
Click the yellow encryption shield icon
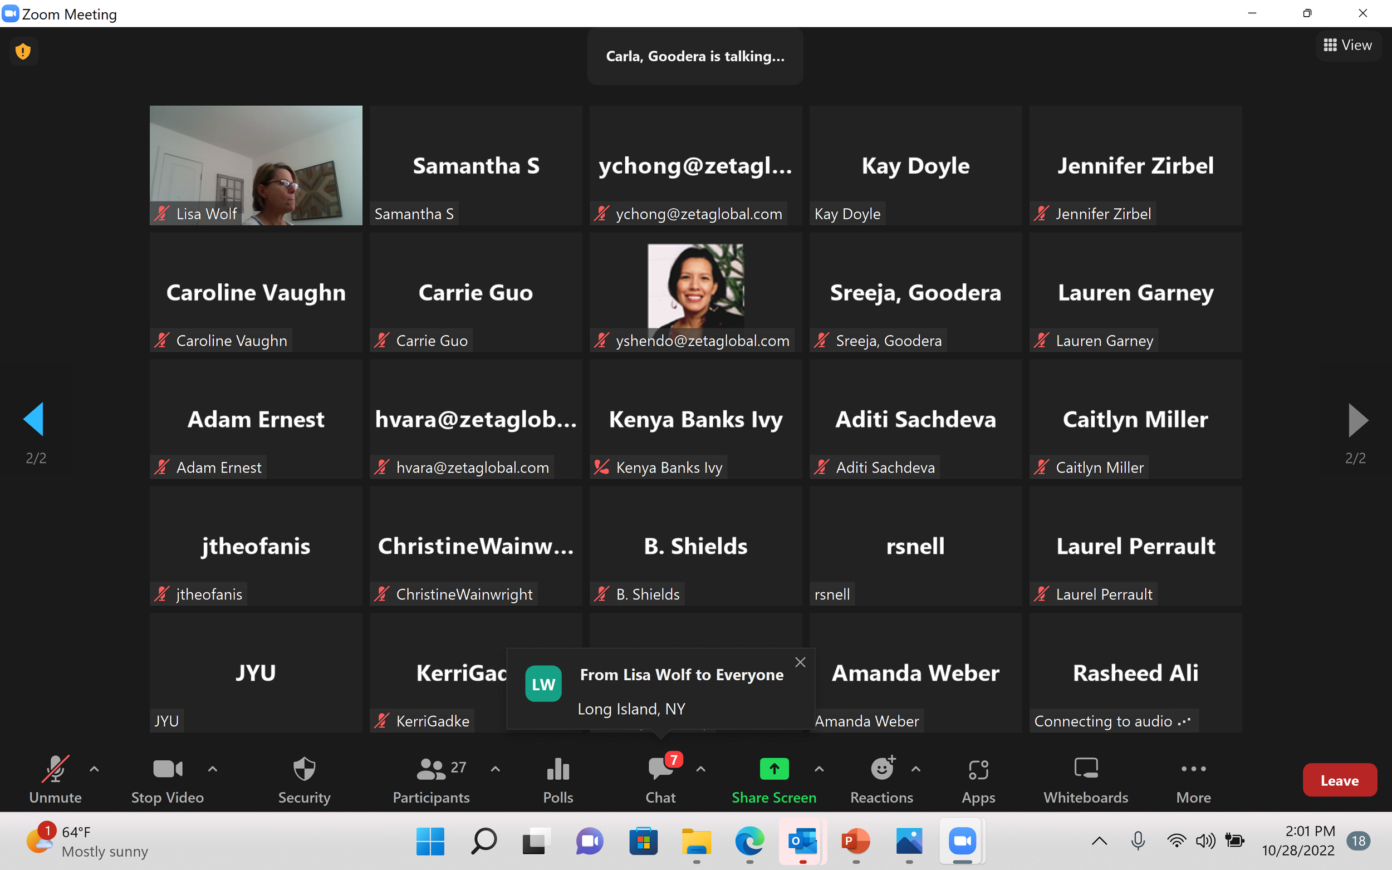coord(23,51)
